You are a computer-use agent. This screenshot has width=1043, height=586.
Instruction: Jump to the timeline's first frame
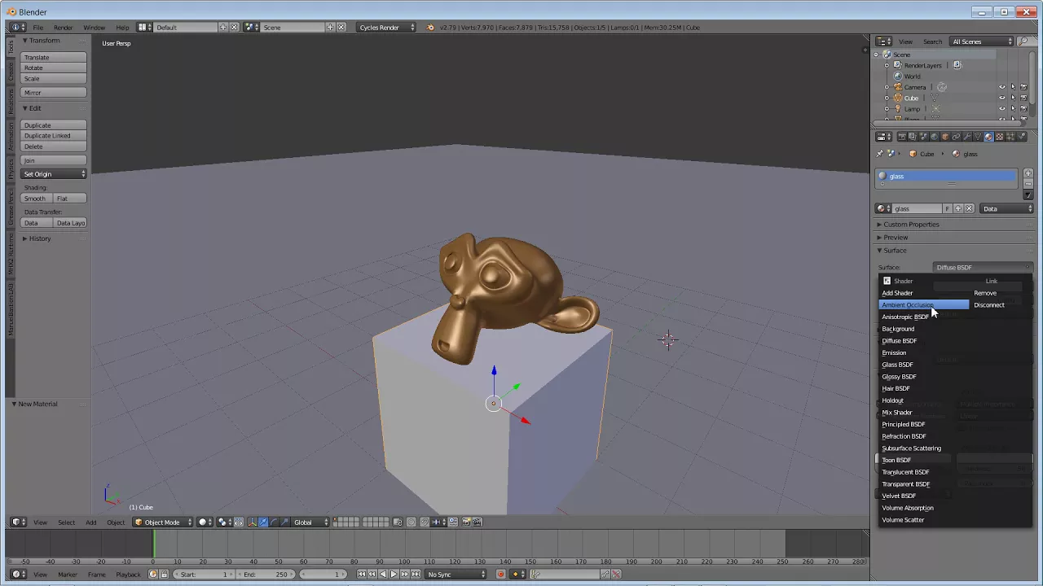361,575
